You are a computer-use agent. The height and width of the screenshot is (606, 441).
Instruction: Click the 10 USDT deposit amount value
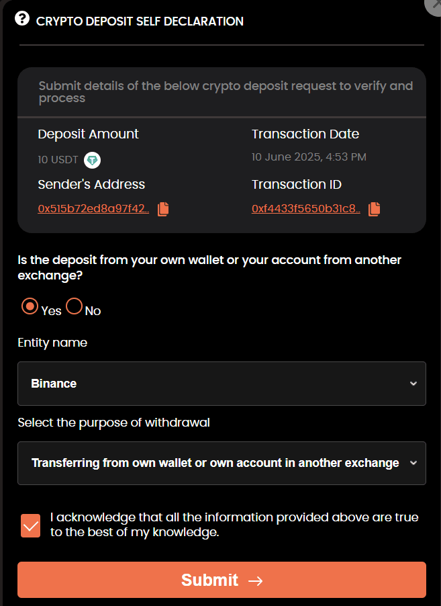pos(58,160)
